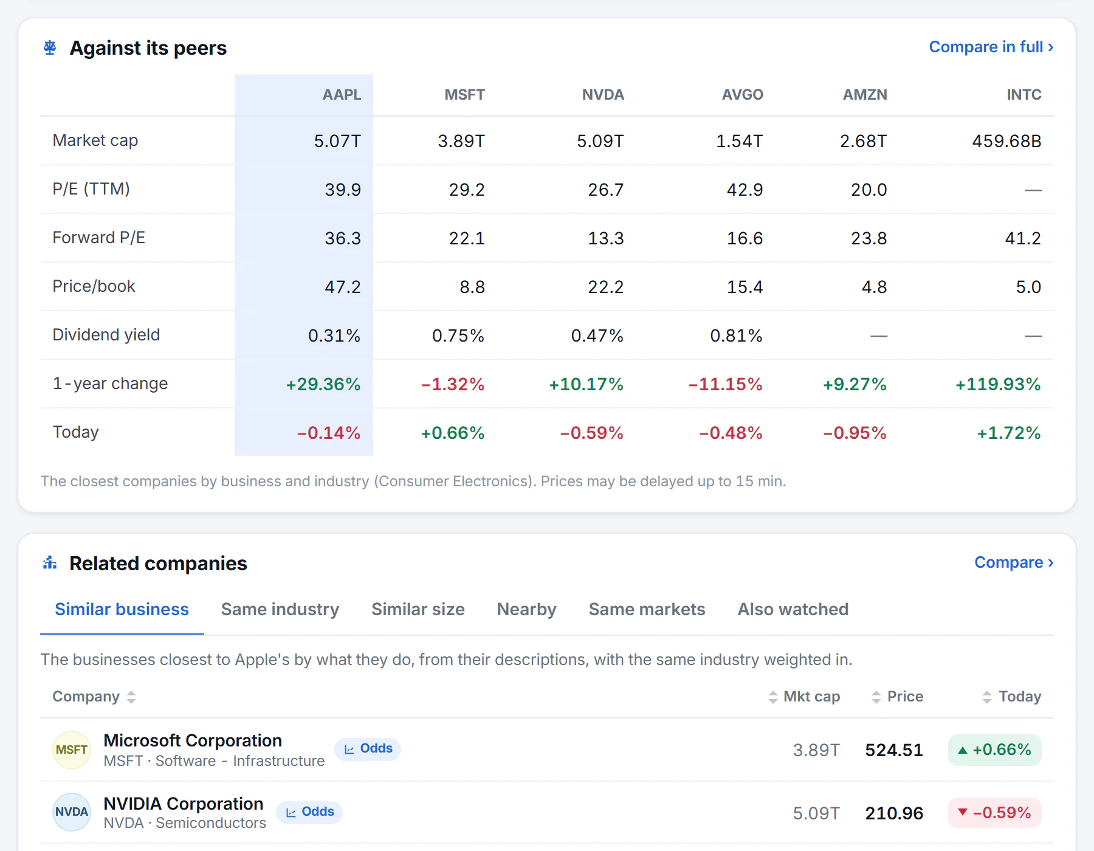Click INTC 1-year change +119.93%

tap(998, 384)
